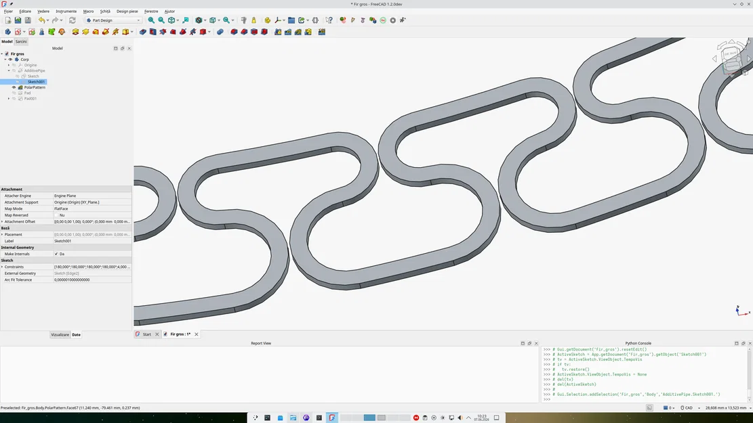Click the Label field showing Sketch001
Viewport: 753px width, 423px height.
91,241
